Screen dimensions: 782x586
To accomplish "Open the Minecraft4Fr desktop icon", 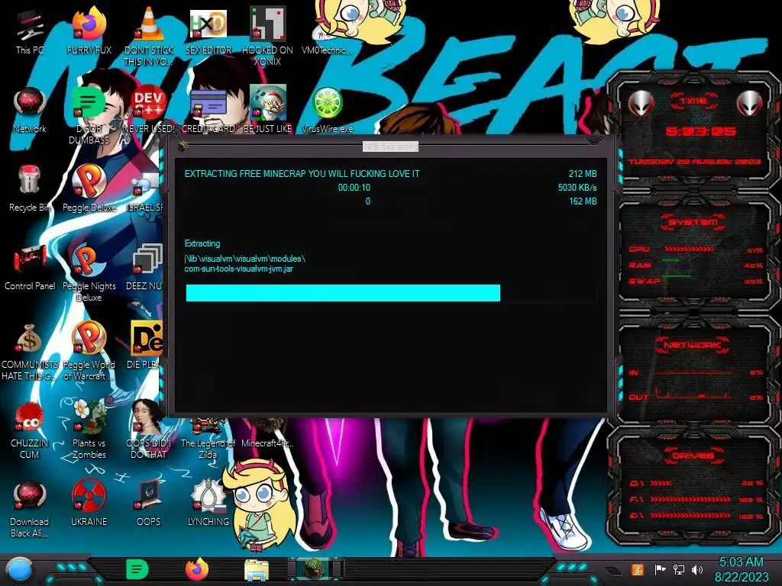I will pos(268,433).
